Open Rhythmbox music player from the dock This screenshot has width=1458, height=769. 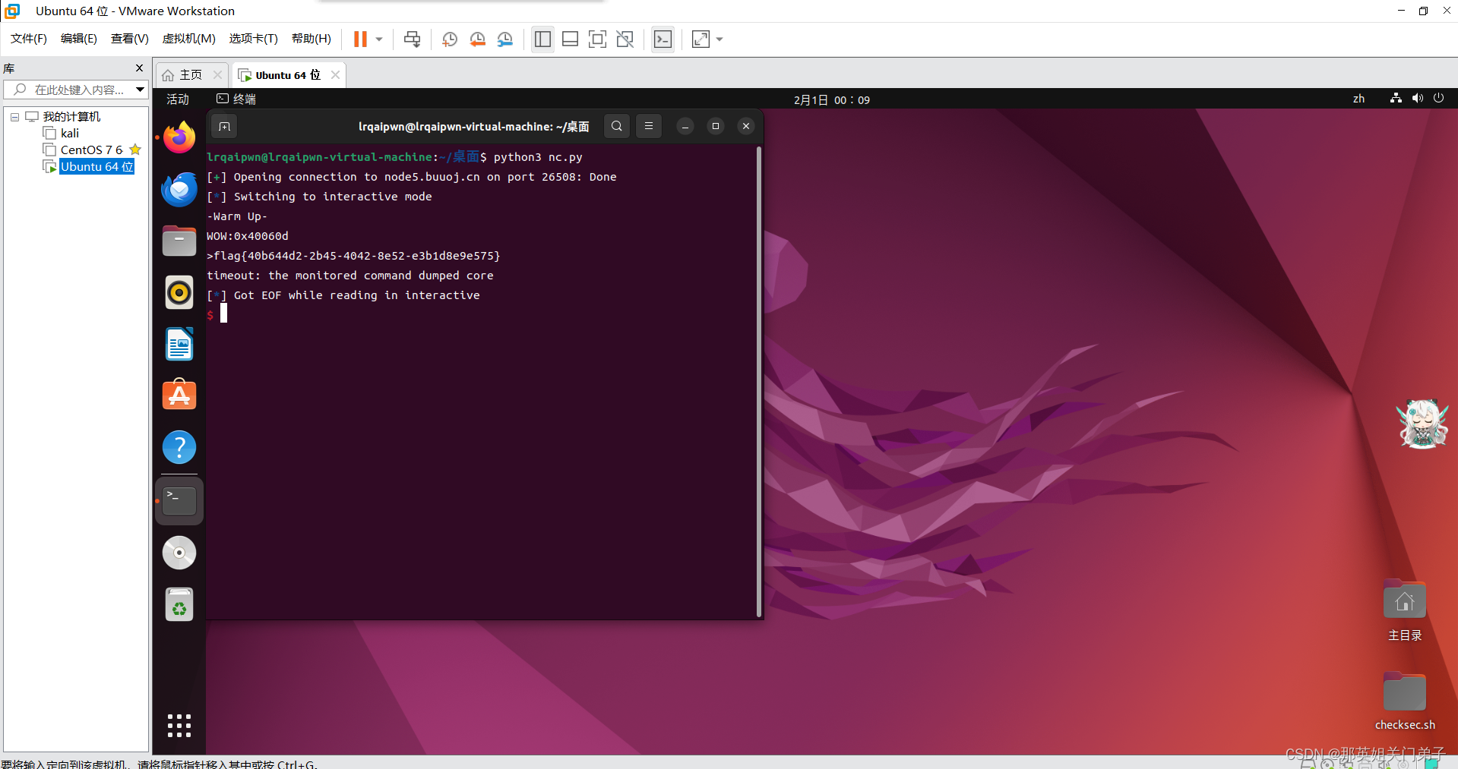[179, 292]
